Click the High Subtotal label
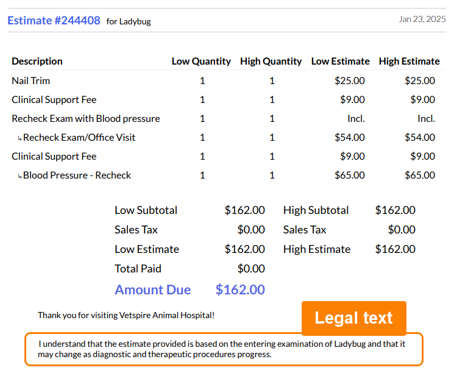Viewport: 454px width, 373px height. point(316,210)
